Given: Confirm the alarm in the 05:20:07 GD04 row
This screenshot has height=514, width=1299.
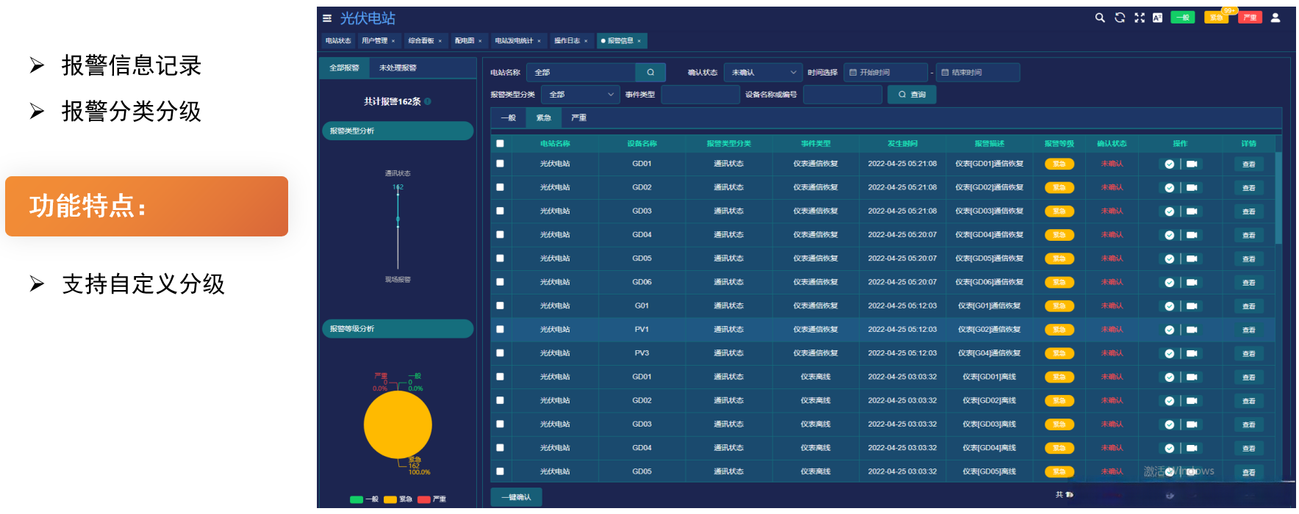Looking at the screenshot, I should pyautogui.click(x=1170, y=235).
